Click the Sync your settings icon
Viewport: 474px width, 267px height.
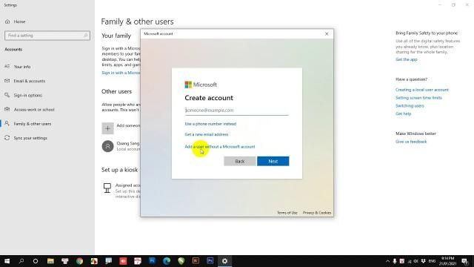click(x=7, y=138)
